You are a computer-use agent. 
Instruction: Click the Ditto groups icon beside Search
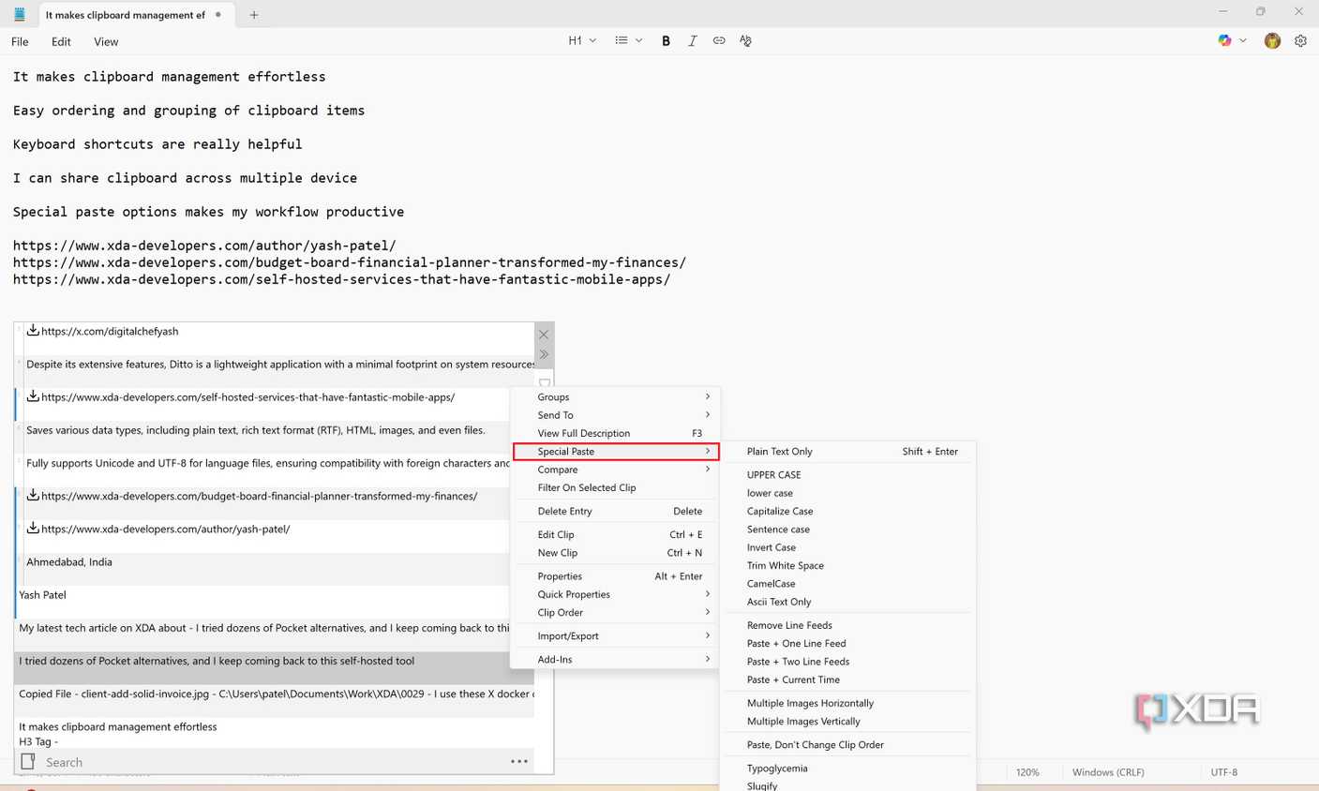pos(28,762)
